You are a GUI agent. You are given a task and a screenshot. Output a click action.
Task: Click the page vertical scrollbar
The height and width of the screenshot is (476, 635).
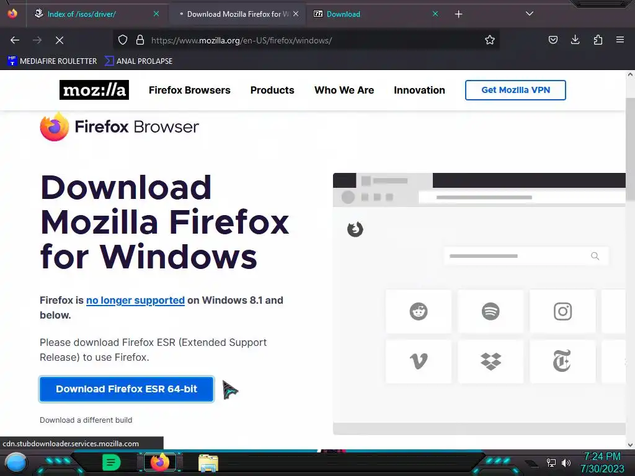coord(630,150)
